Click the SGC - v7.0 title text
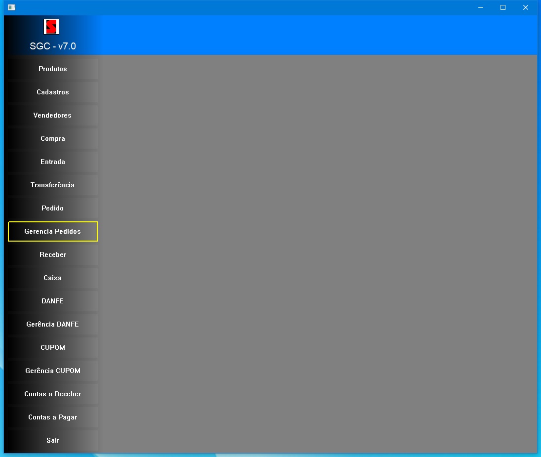 (x=53, y=46)
